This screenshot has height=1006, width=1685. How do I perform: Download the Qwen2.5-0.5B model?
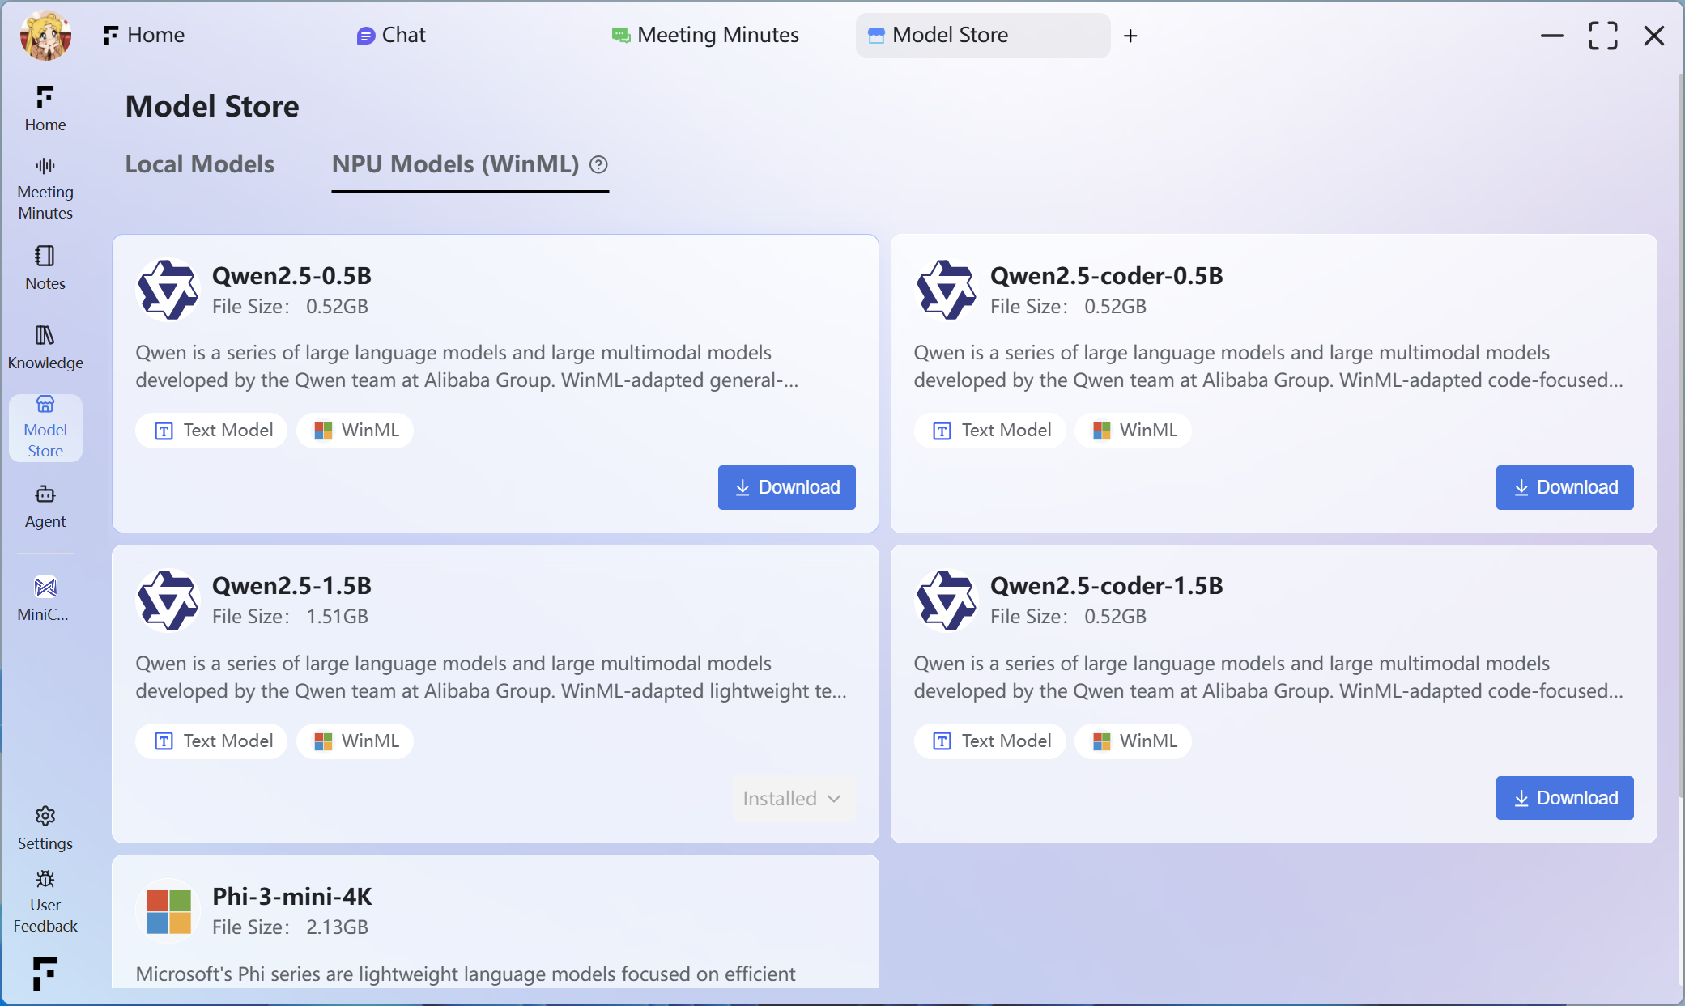point(786,487)
